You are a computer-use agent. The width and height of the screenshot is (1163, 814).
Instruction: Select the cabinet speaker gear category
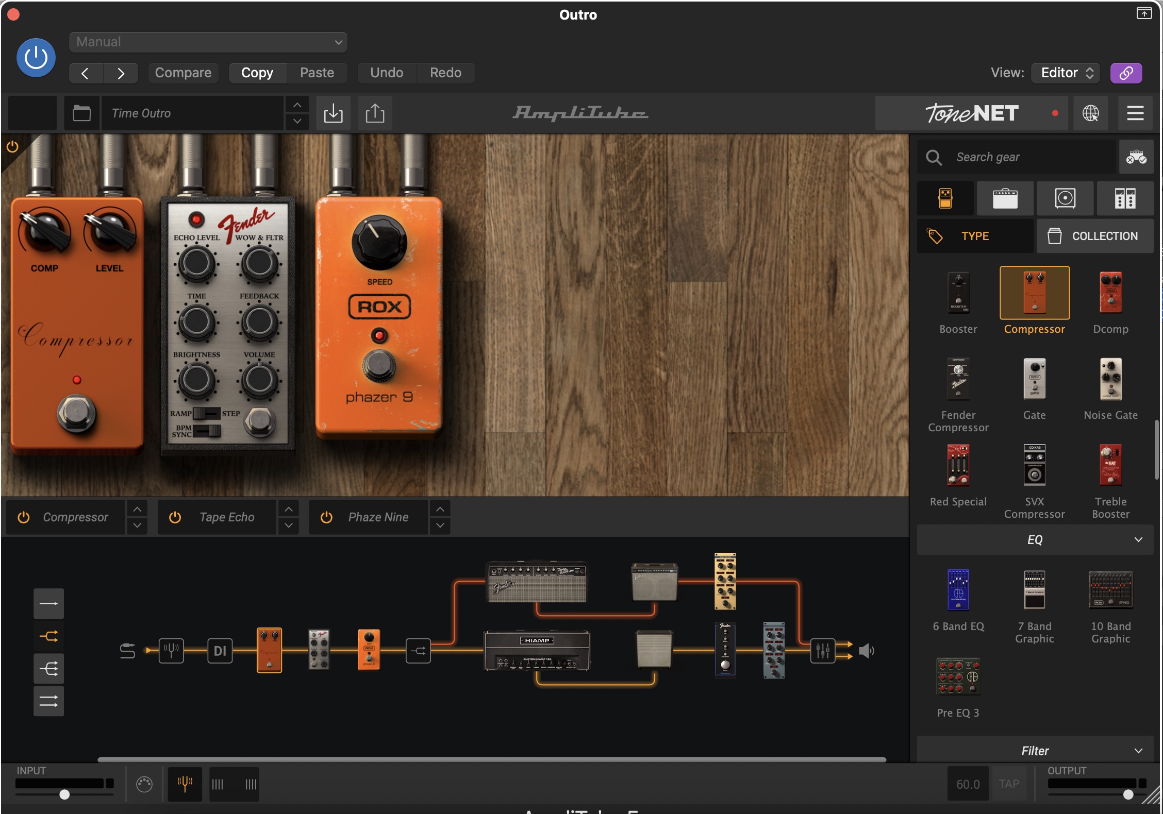coord(1065,198)
